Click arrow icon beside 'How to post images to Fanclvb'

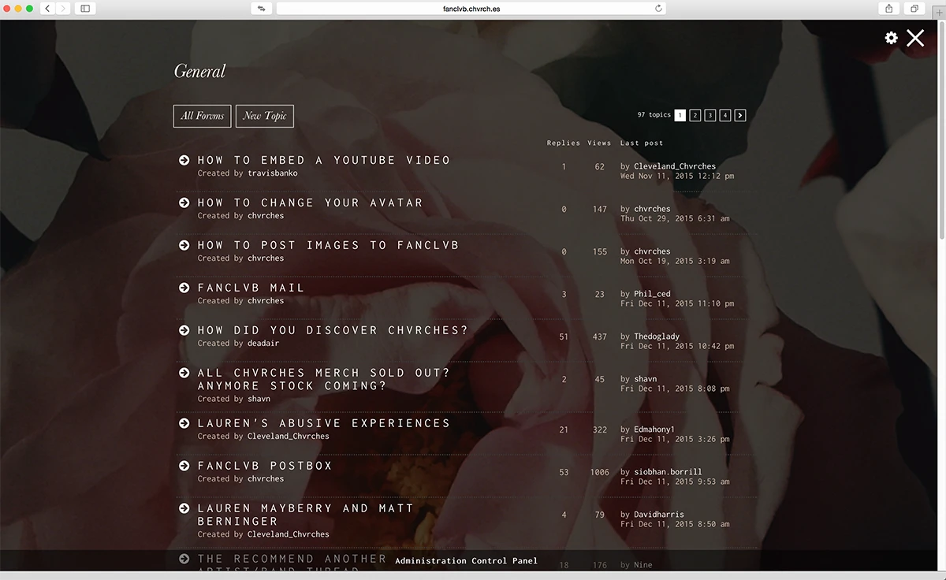184,245
